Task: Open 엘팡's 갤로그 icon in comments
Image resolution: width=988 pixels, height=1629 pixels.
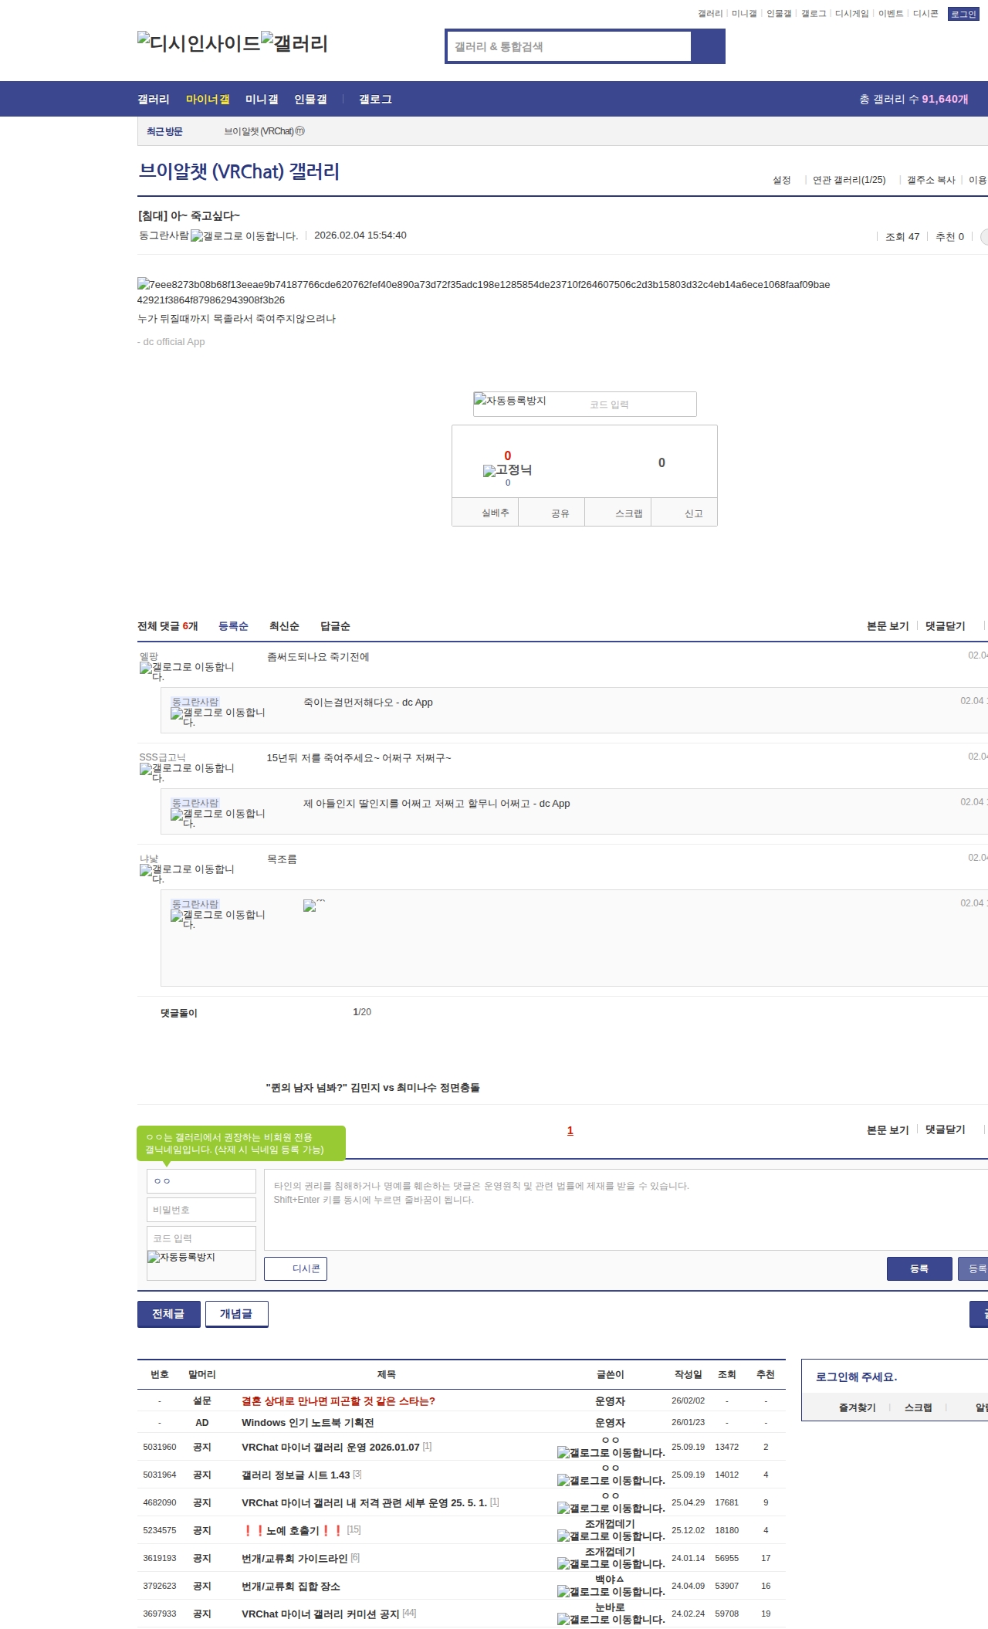Action: 187,671
